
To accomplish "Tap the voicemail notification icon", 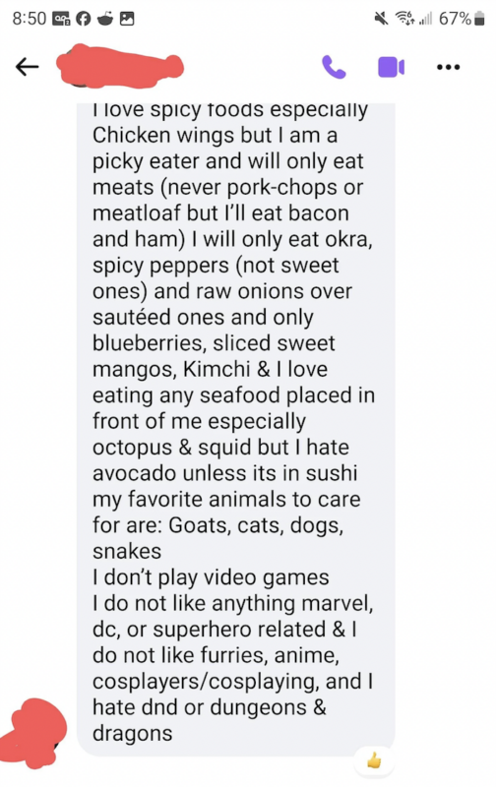I will 61,19.
